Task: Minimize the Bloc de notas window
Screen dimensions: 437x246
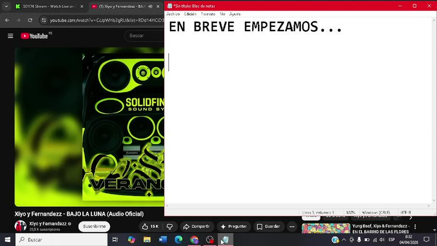Action: click(400, 6)
